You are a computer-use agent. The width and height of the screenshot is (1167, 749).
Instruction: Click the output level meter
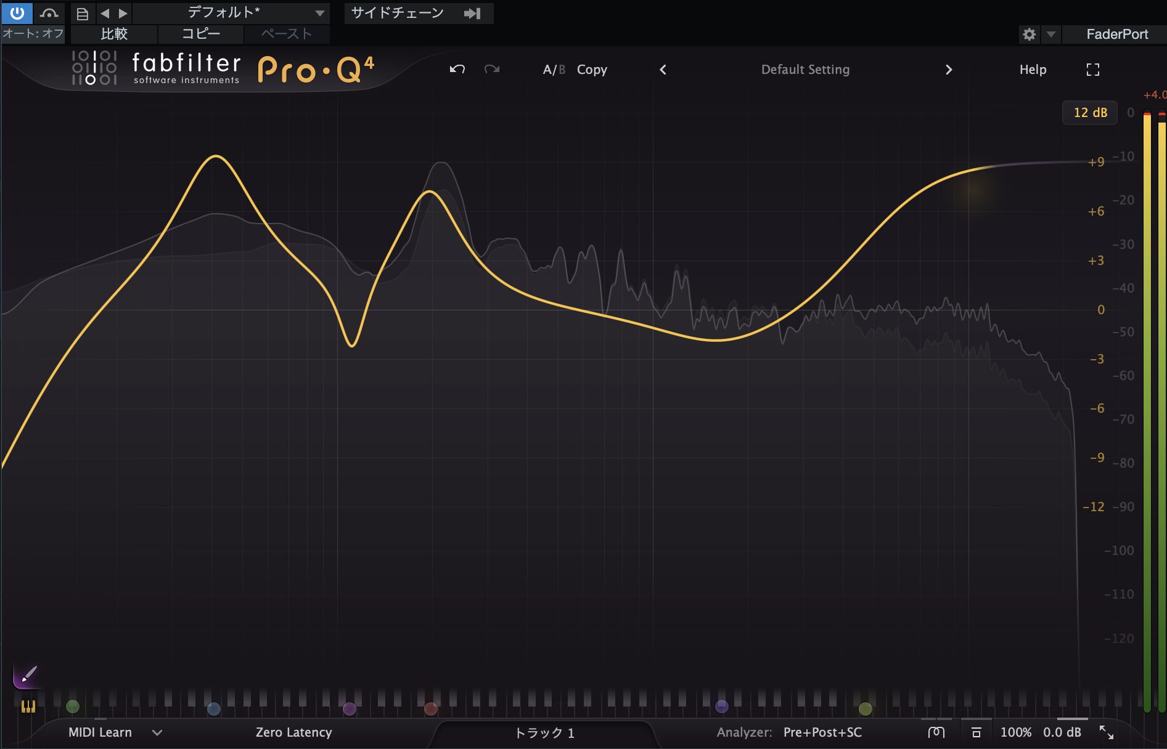(x=1154, y=411)
